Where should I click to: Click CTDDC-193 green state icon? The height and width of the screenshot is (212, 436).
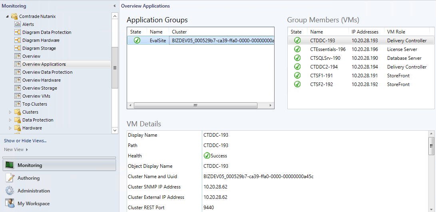pos(297,41)
